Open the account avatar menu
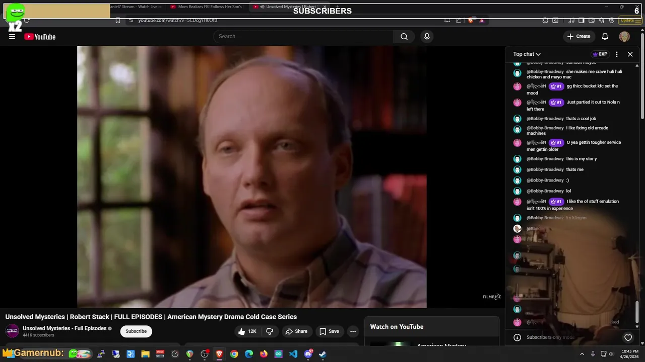Image resolution: width=645 pixels, height=362 pixels. [624, 36]
